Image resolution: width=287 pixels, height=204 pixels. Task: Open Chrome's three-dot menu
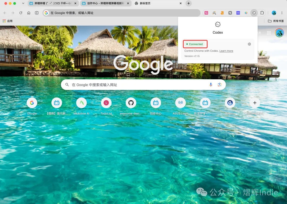click(282, 13)
